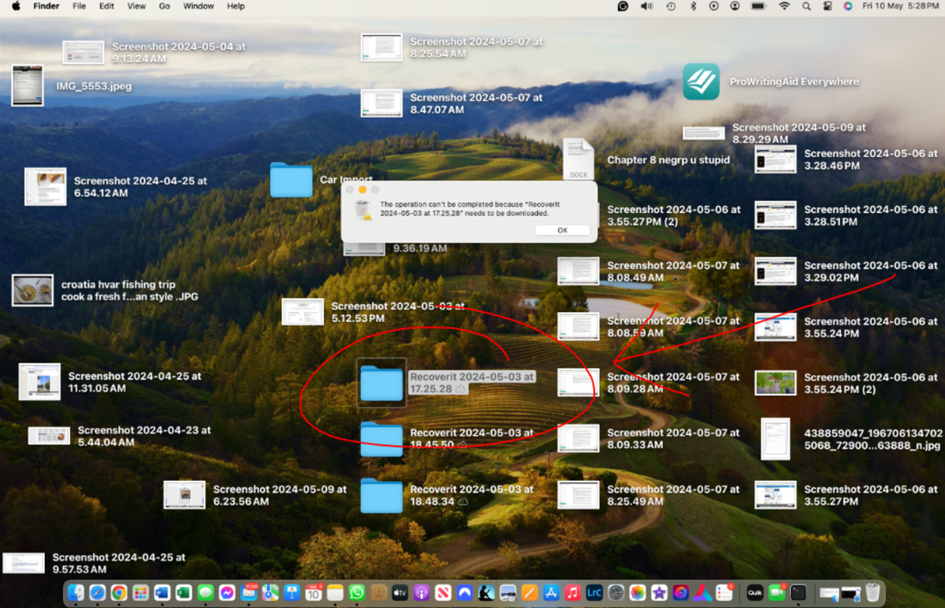Click OK in the operation error dialog
The width and height of the screenshot is (945, 608).
(562, 231)
